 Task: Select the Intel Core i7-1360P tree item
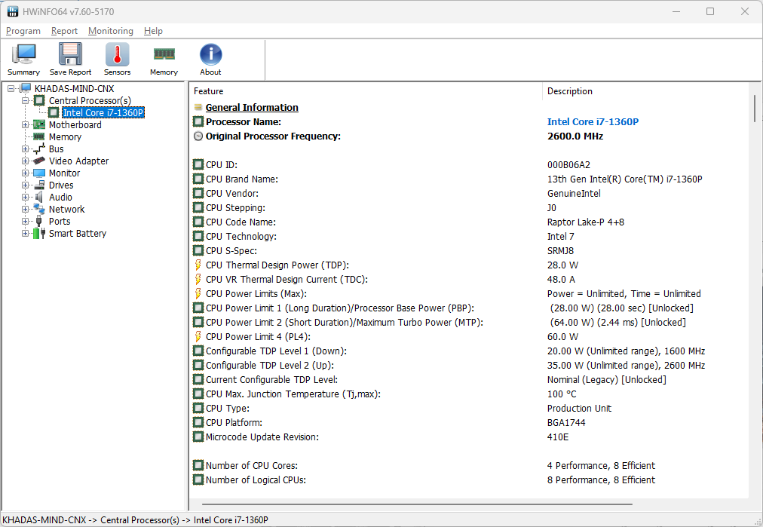click(x=103, y=113)
